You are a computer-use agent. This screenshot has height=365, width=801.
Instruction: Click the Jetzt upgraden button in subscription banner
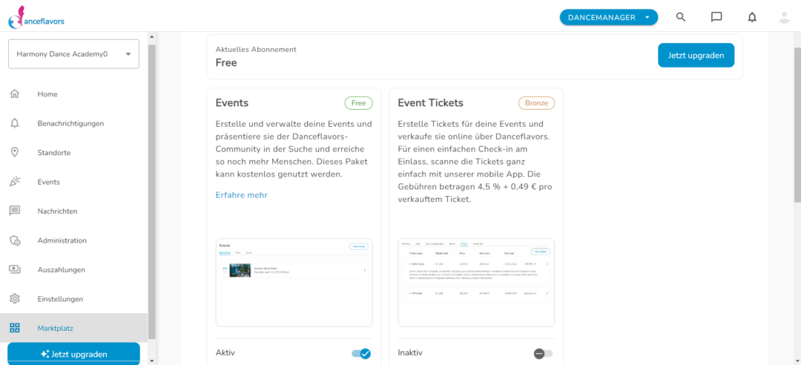click(696, 55)
